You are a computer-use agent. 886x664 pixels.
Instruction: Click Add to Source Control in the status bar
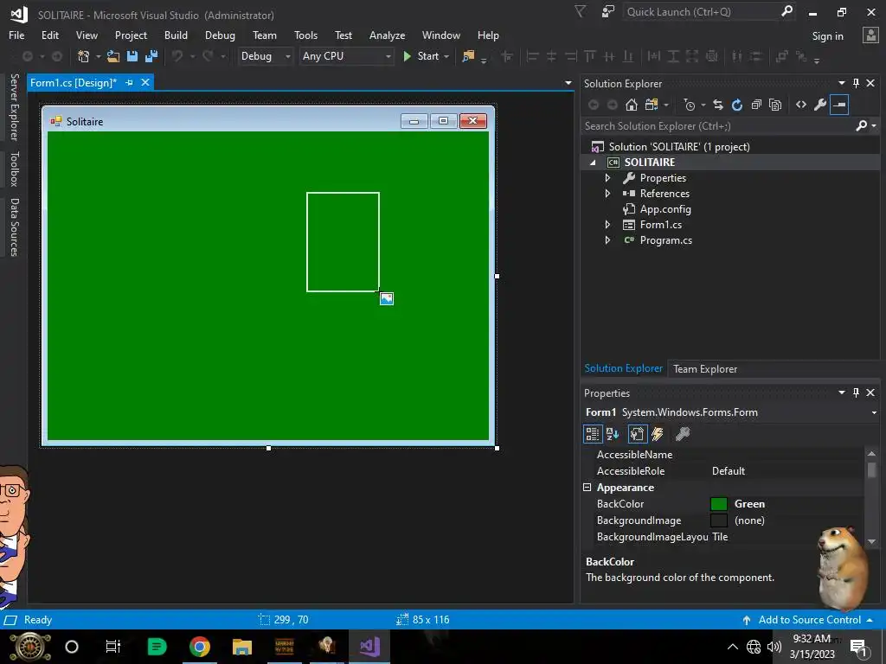pos(809,619)
